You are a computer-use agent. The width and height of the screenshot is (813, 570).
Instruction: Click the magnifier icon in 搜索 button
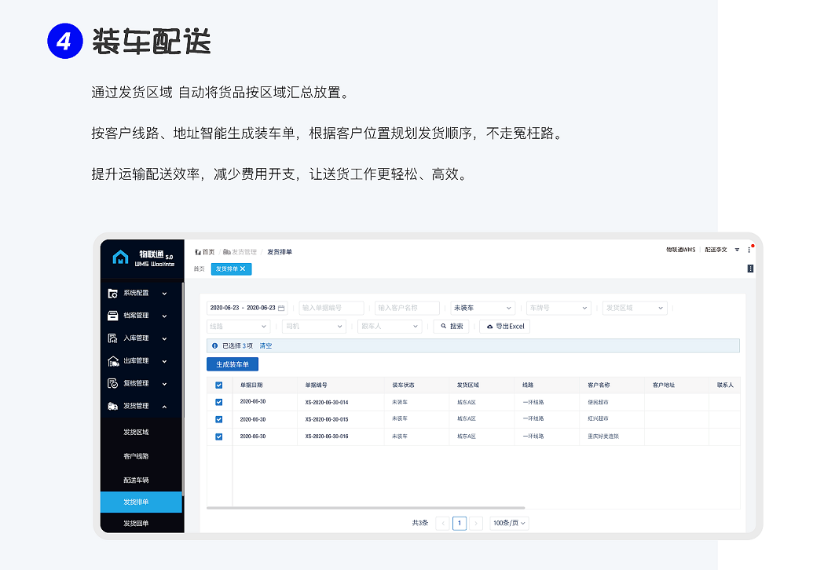pos(444,326)
